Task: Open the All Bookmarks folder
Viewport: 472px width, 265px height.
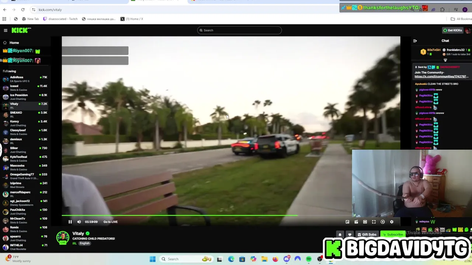Action: coord(461,19)
